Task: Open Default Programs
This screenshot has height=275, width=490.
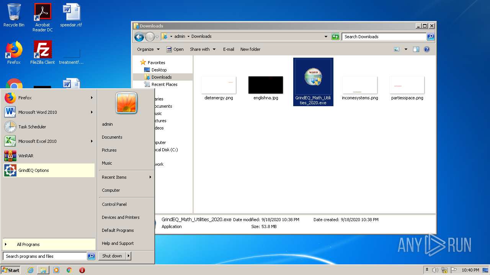Action: (x=118, y=230)
